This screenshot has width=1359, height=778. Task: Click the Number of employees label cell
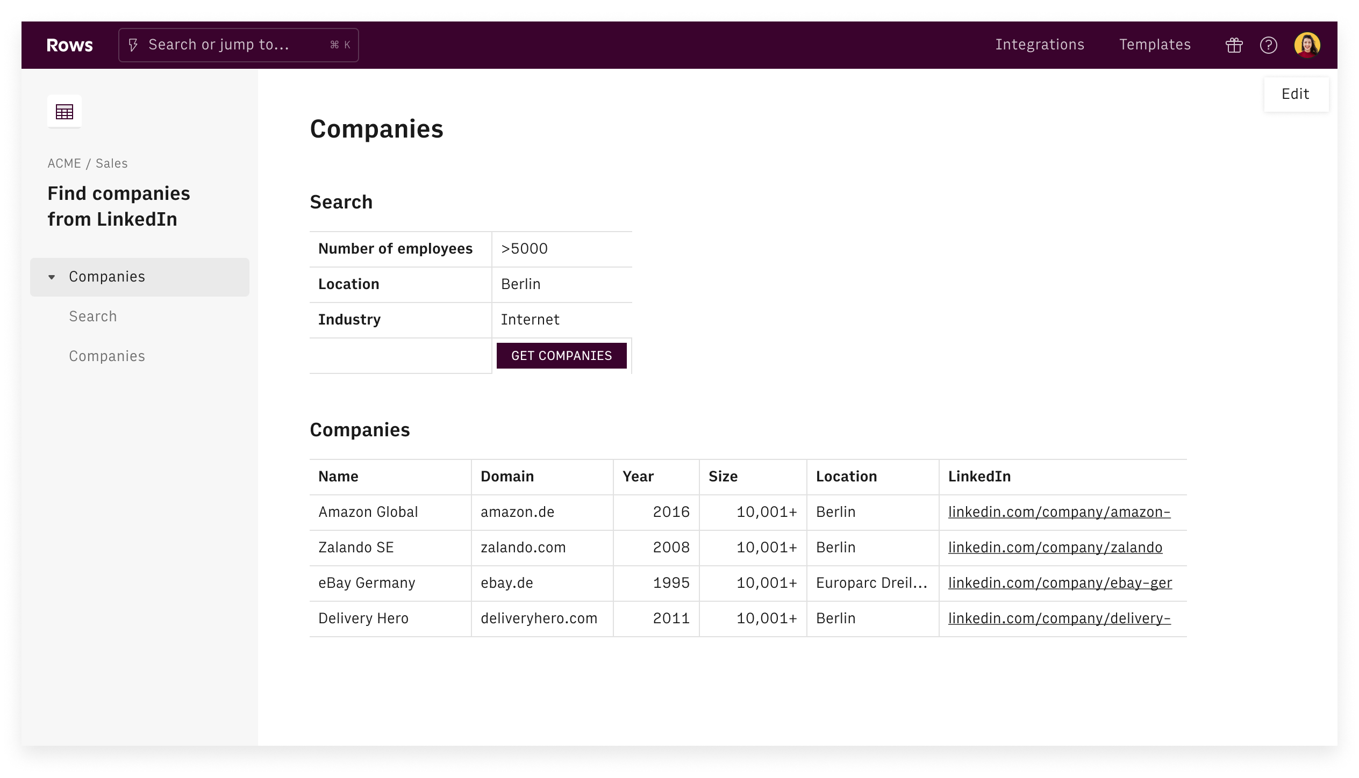tap(400, 249)
